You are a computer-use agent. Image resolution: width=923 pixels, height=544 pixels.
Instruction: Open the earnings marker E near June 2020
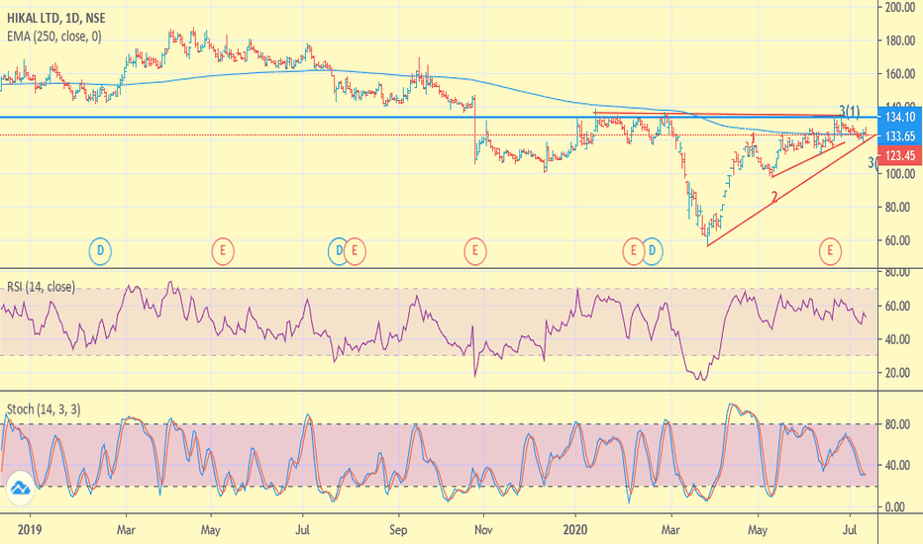coord(830,251)
